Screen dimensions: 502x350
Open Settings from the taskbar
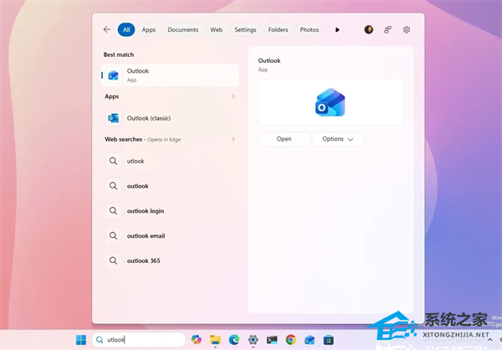tap(253, 340)
